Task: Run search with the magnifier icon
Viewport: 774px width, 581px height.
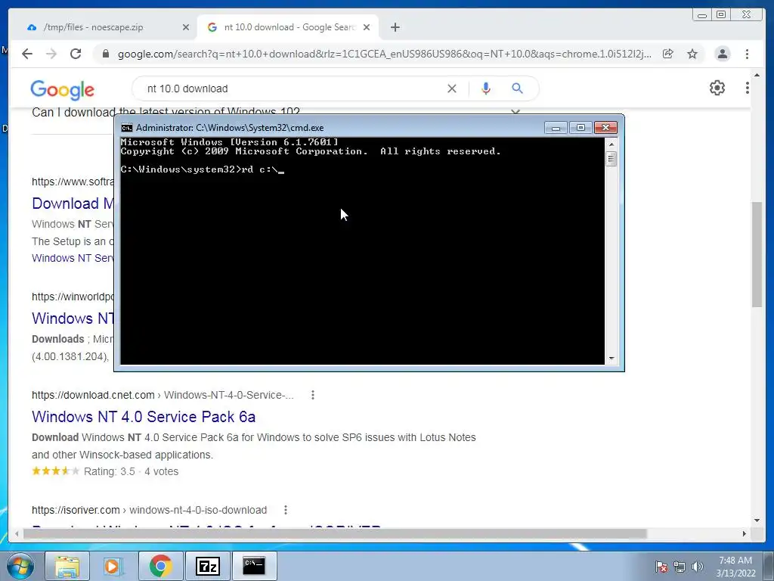Action: click(517, 89)
